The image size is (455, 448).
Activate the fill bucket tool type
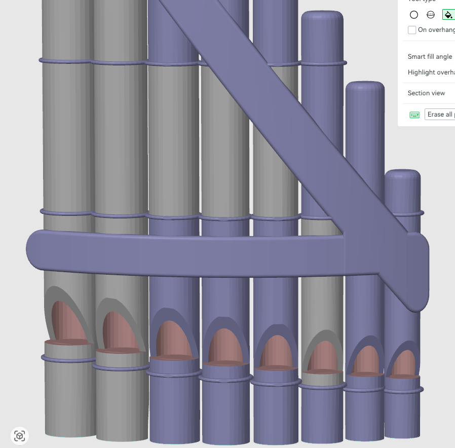click(x=448, y=15)
